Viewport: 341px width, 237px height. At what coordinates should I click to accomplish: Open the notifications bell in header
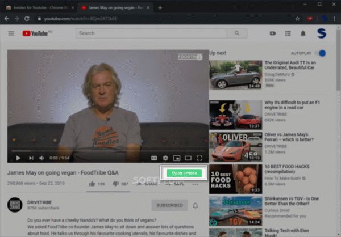click(303, 33)
